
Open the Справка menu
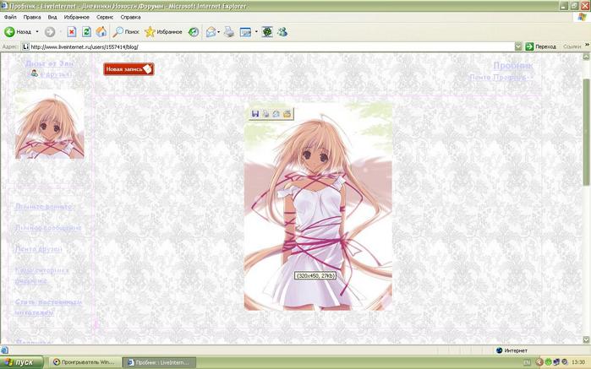[130, 18]
